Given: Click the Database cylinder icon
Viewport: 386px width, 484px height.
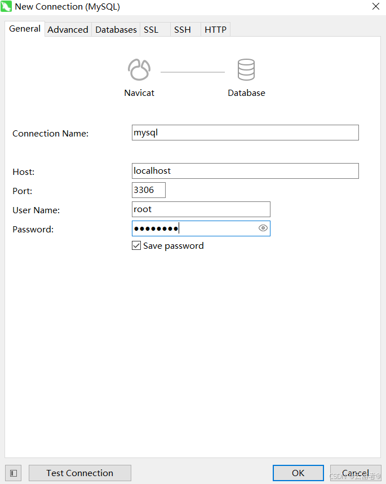Looking at the screenshot, I should [246, 70].
